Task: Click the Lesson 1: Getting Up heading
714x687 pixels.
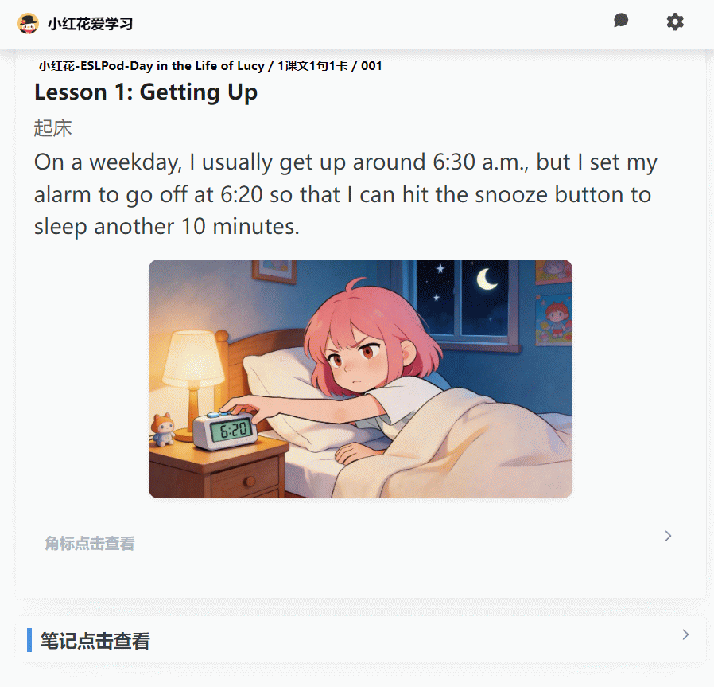Action: coord(146,92)
